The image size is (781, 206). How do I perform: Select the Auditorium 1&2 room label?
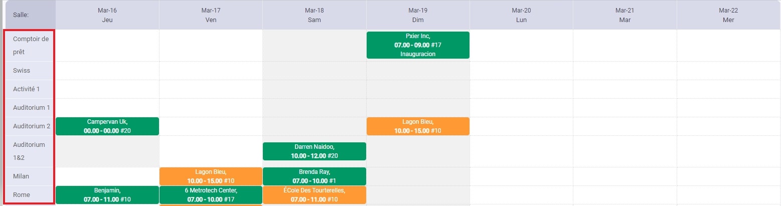(30, 151)
